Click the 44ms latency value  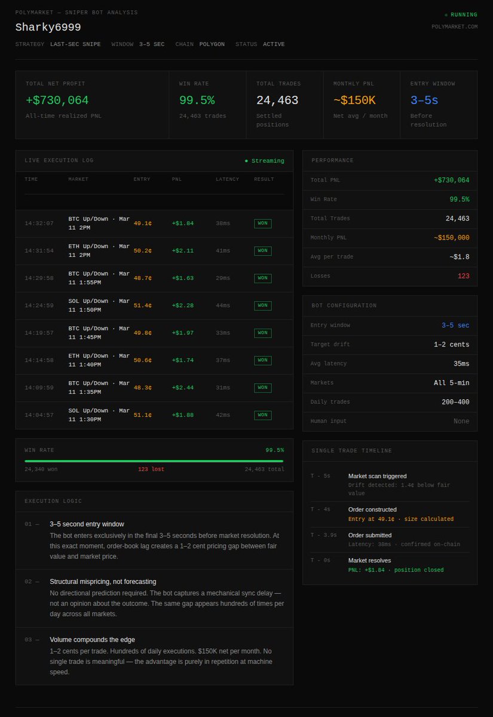(223, 306)
